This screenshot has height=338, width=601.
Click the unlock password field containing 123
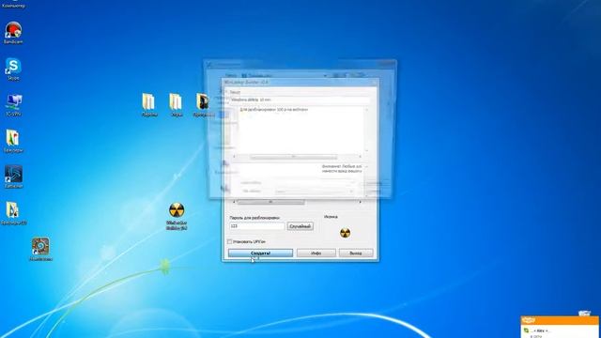(257, 226)
